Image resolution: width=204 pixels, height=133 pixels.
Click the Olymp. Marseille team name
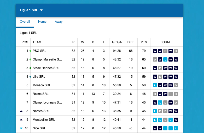(47, 59)
